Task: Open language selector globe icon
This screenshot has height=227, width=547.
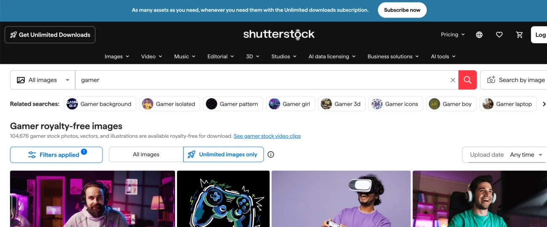Action: (x=479, y=35)
